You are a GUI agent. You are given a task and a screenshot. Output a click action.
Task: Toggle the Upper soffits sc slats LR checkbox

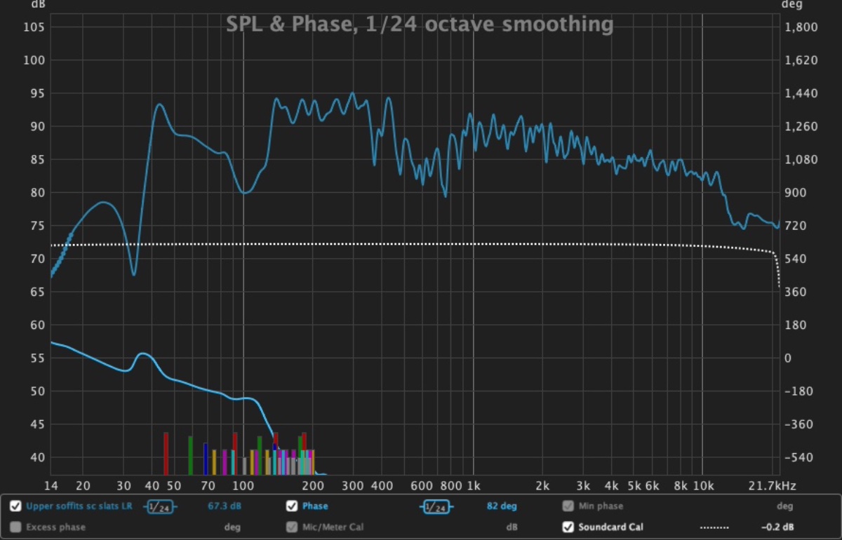(15, 506)
